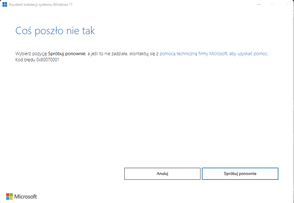This screenshot has height=203, width=294.
Task: Minimize the Windows 11 installation assistant window
Action: coord(259,5)
